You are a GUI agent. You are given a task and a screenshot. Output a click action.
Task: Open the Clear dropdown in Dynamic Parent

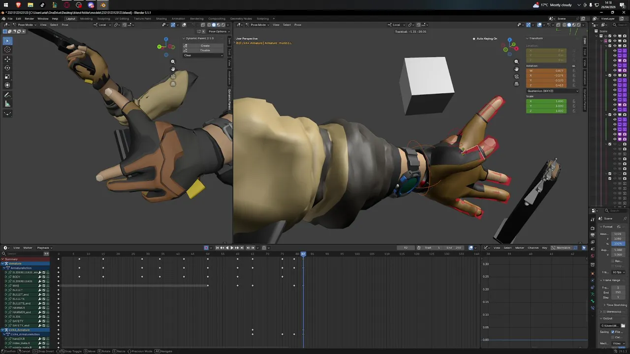(x=203, y=55)
